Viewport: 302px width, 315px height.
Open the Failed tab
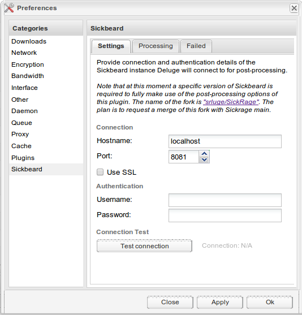(x=196, y=46)
